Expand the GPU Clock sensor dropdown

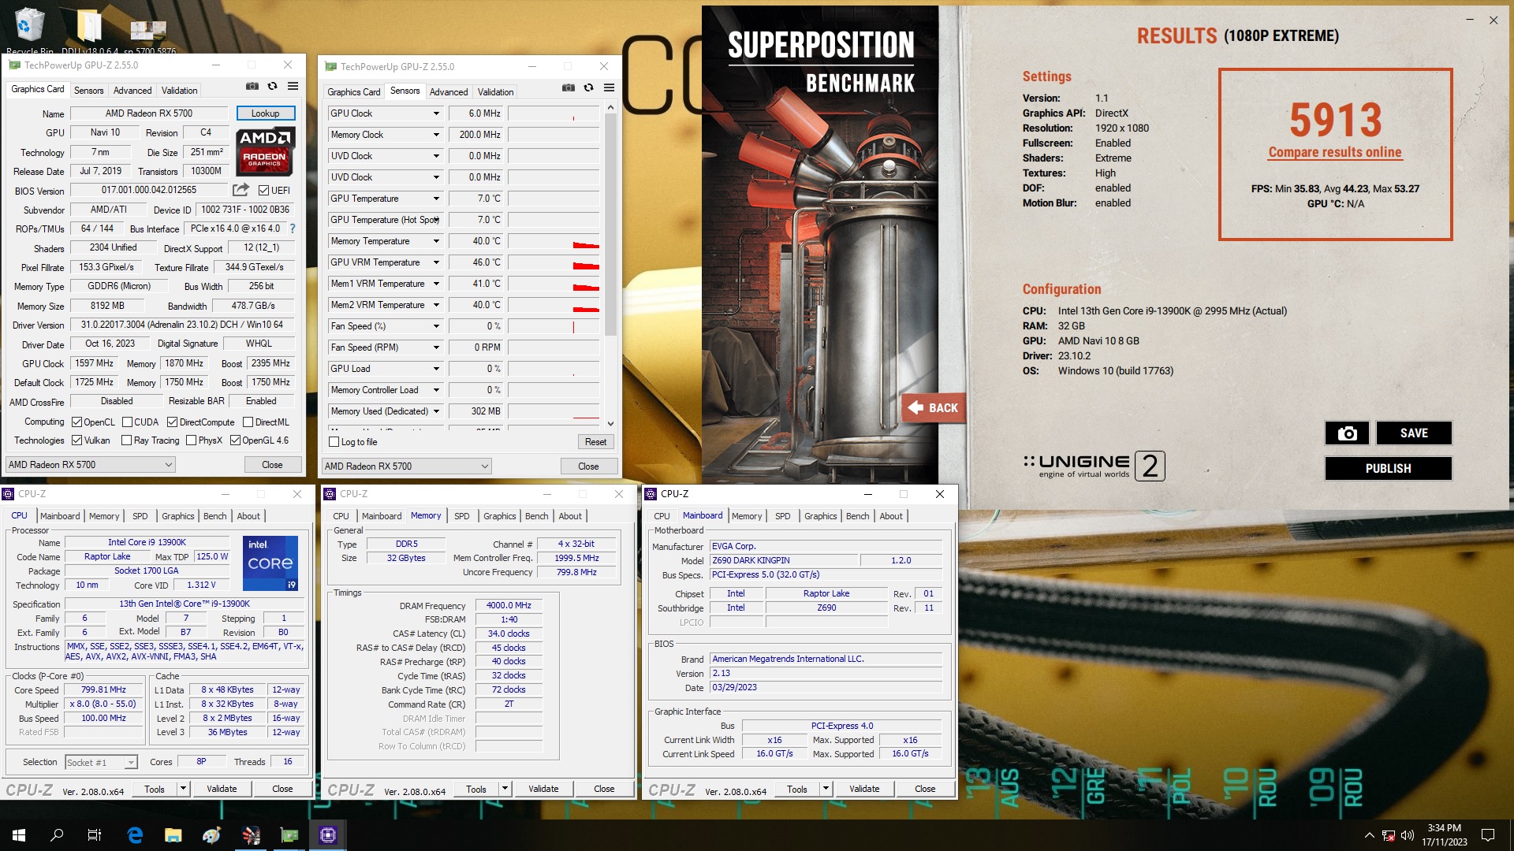[x=436, y=113]
